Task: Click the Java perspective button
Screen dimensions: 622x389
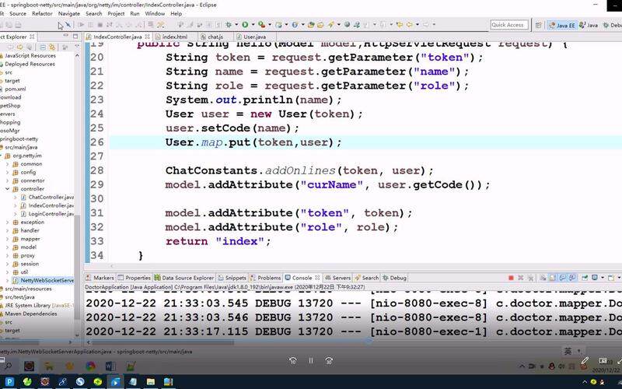Action: [589, 25]
